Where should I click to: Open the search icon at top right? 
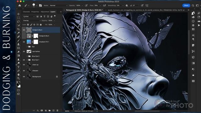pos(193,6)
